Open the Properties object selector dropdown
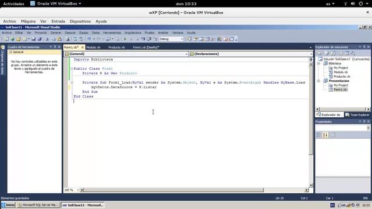The height and width of the screenshot is (209, 372). [368, 128]
